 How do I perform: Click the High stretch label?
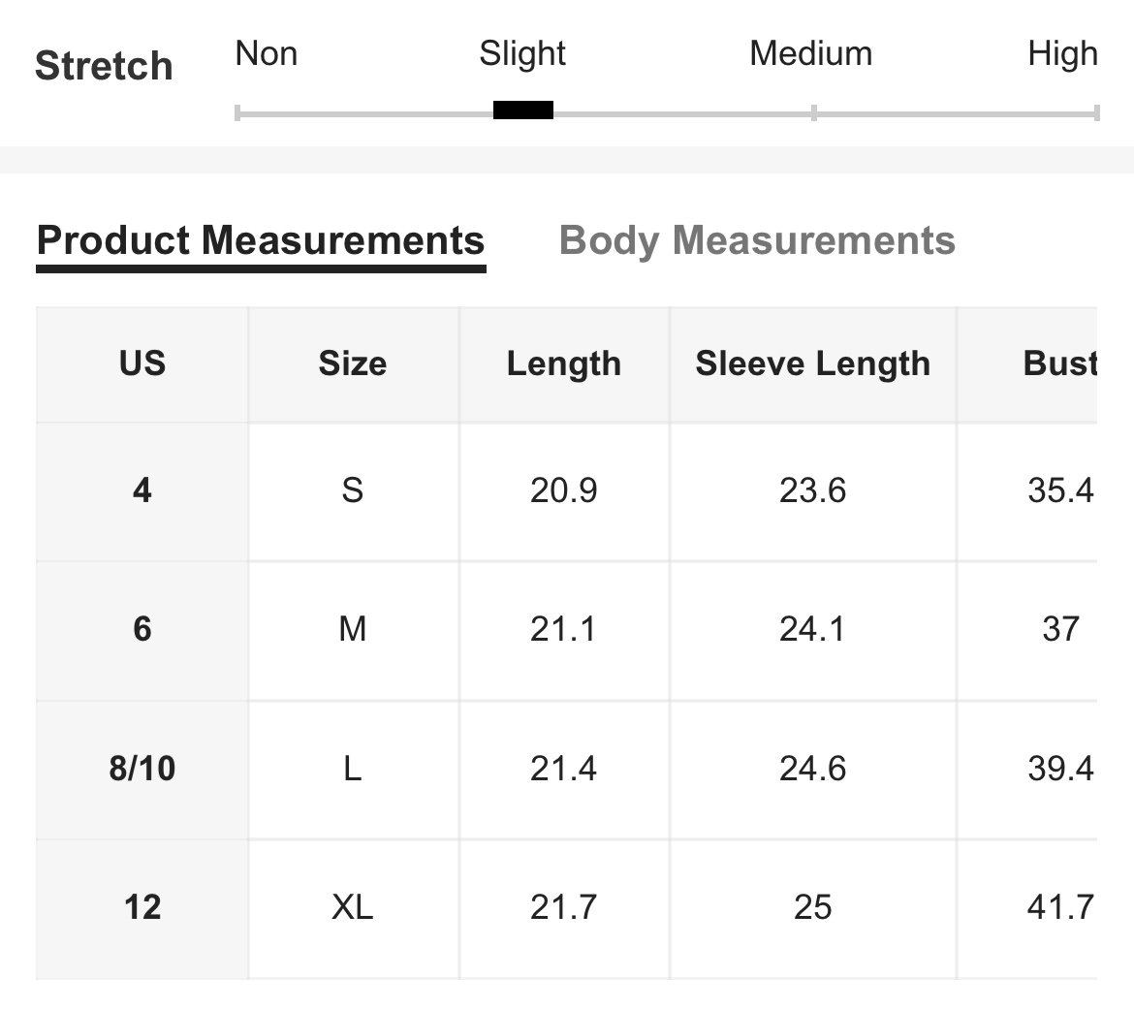(1062, 54)
